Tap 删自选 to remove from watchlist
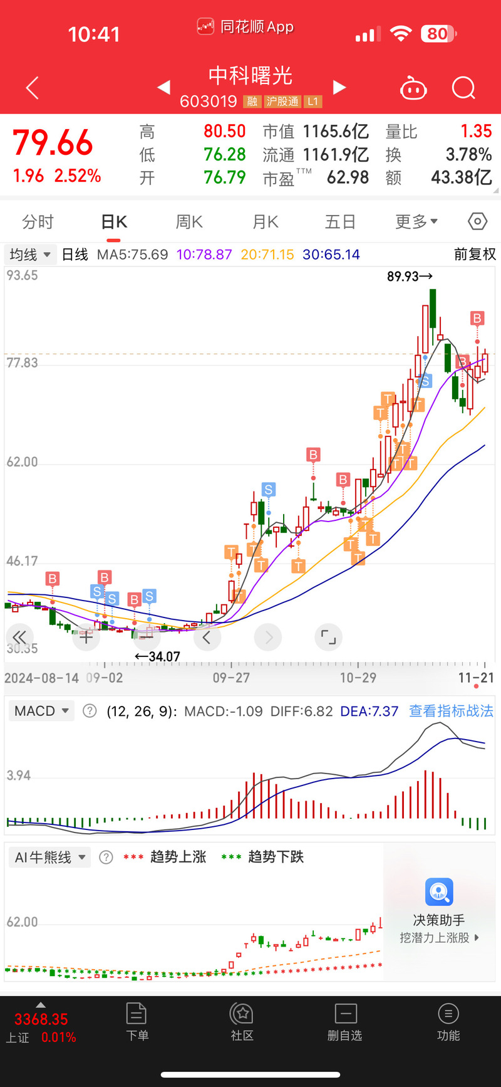This screenshot has width=501, height=1087. 345,1022
